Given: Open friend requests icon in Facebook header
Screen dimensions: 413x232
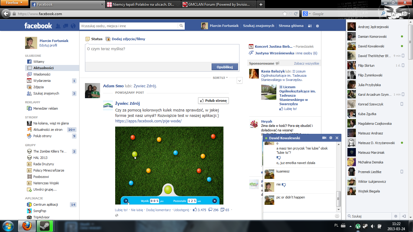Looking at the screenshot, I should 58,26.
